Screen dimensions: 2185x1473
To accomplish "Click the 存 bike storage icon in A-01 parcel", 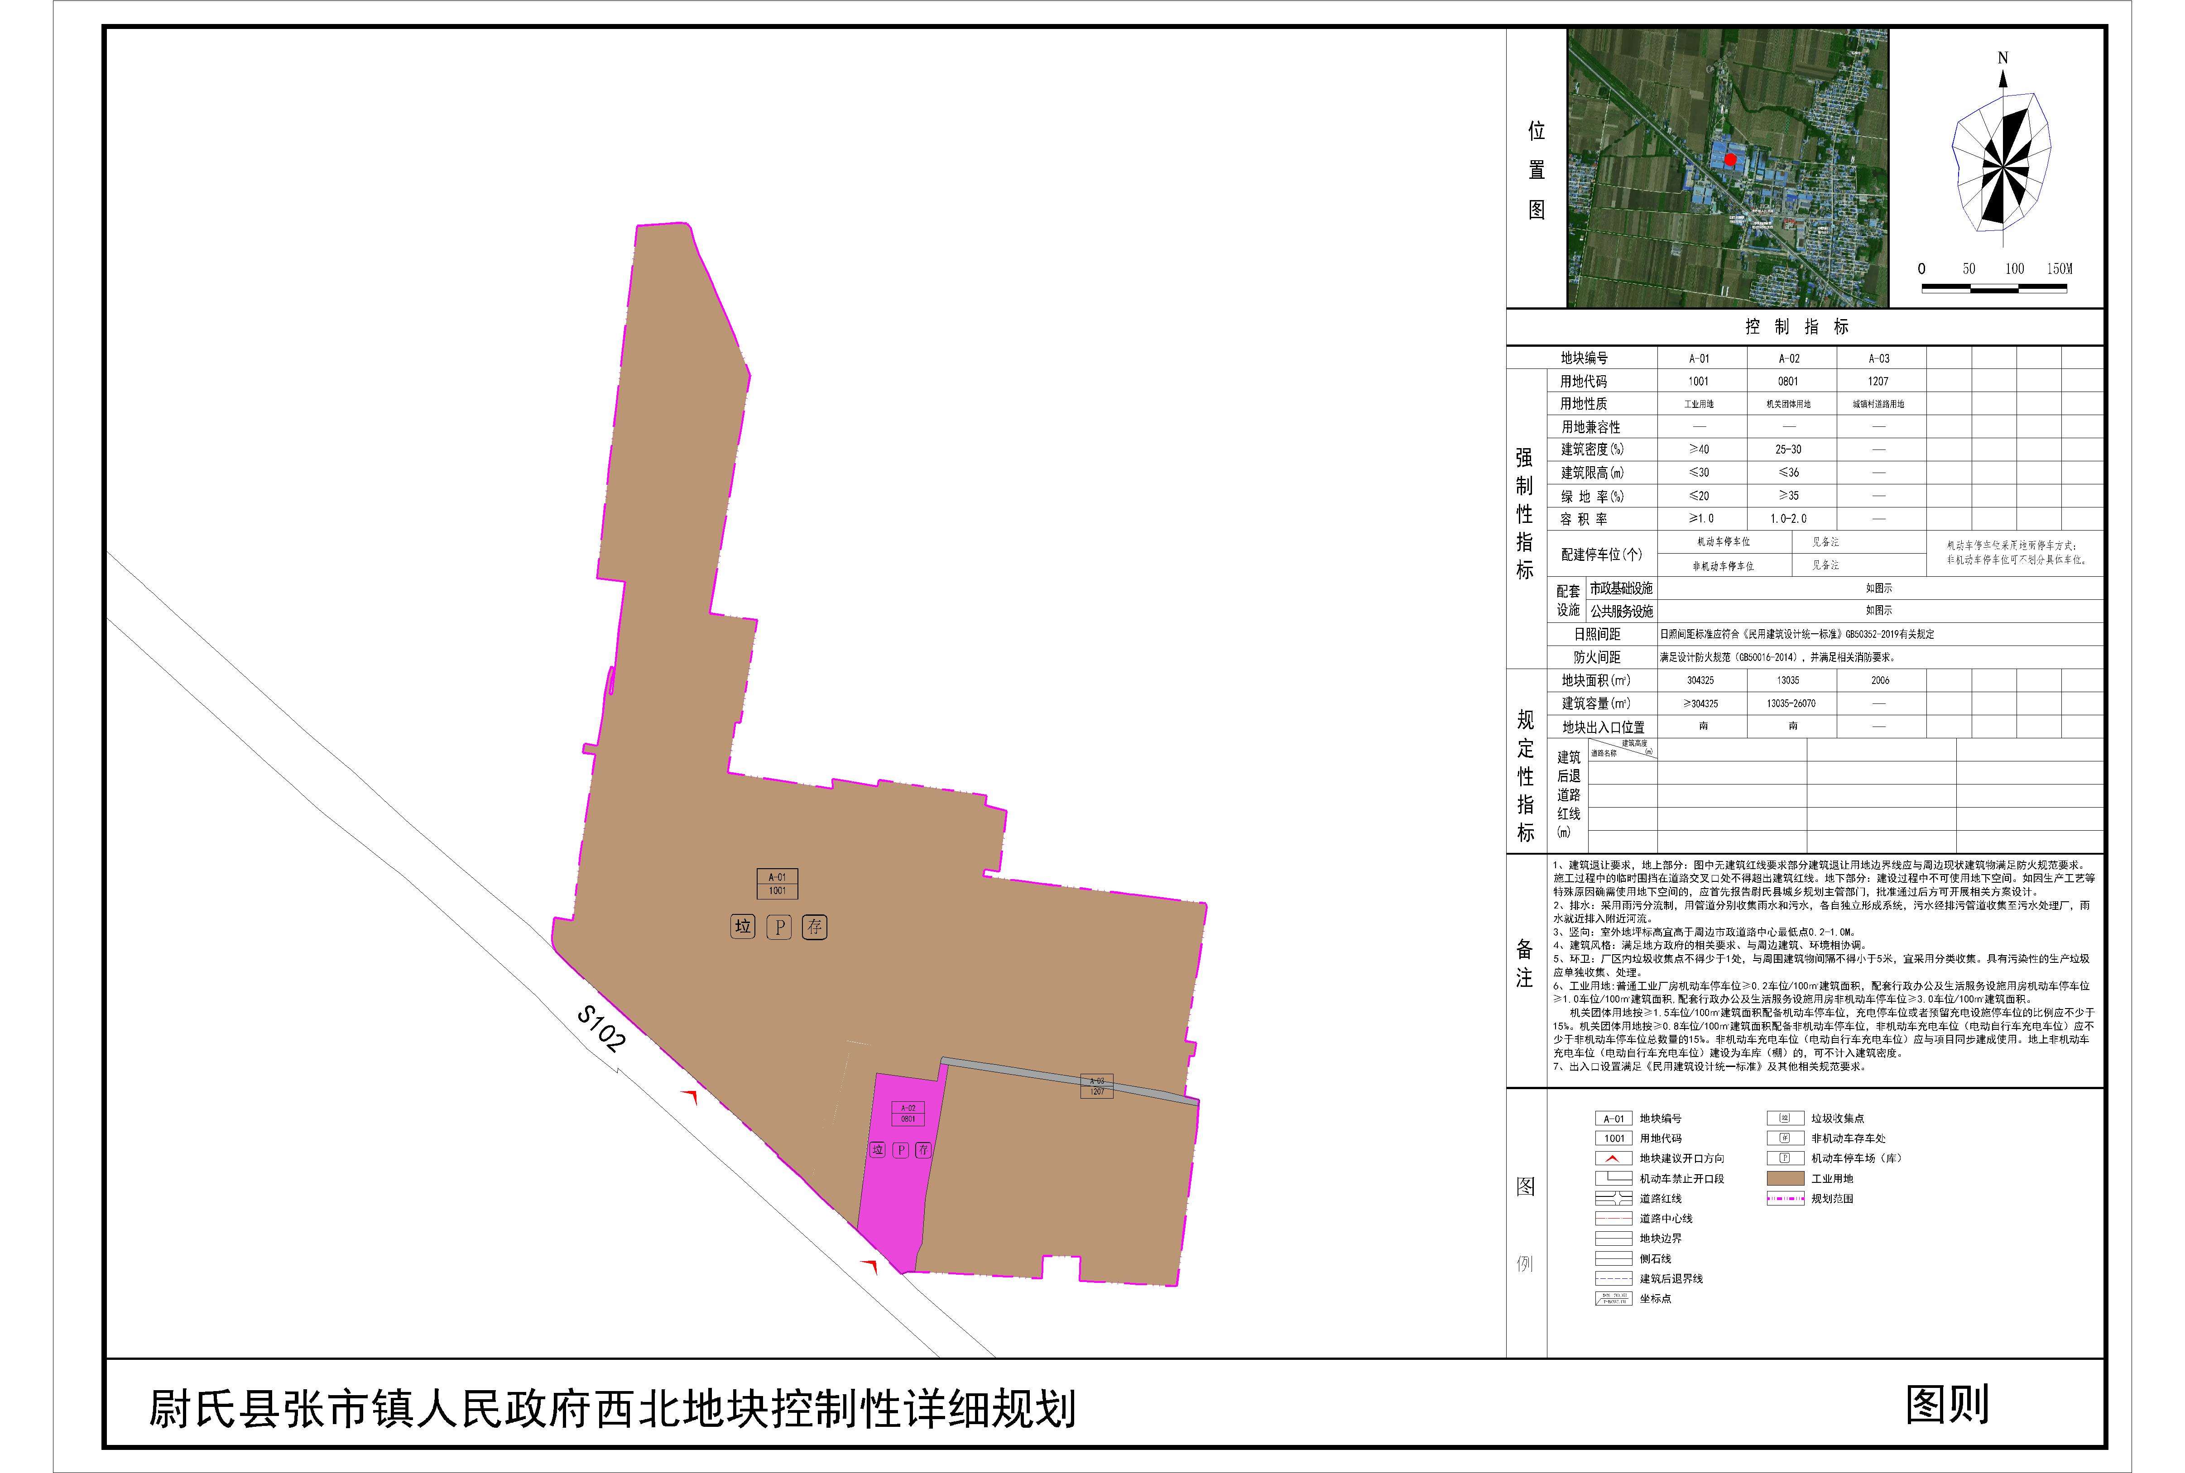I will [814, 927].
